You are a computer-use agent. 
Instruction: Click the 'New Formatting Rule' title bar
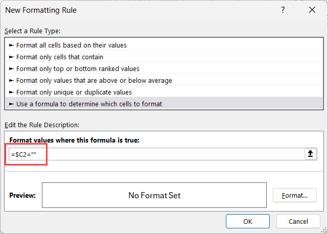[128, 10]
